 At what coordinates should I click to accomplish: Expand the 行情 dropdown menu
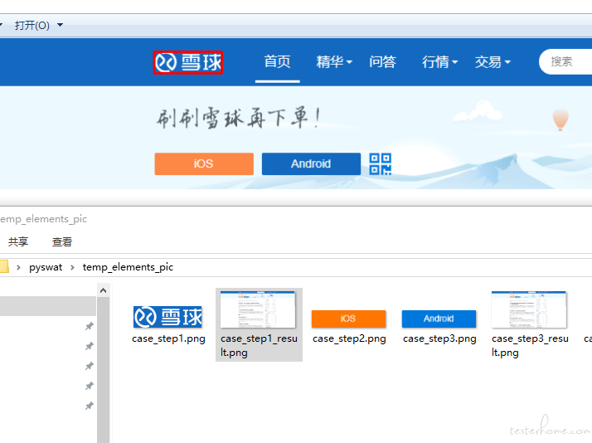tap(439, 61)
